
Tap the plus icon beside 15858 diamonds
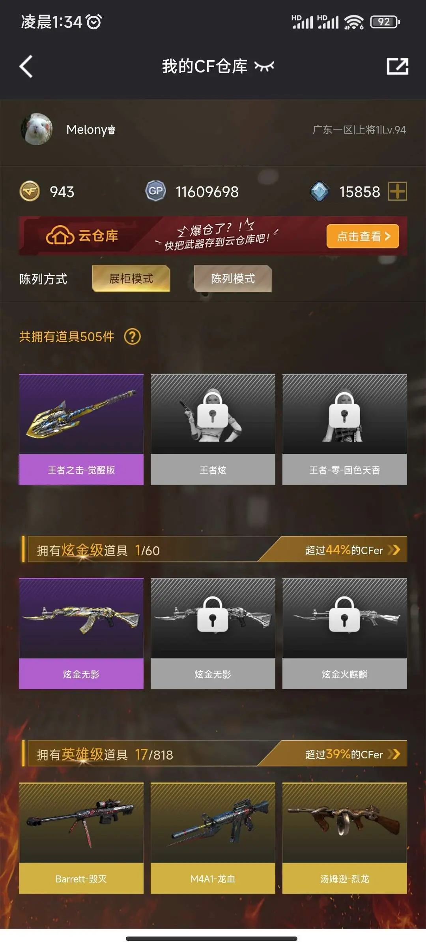tap(398, 192)
